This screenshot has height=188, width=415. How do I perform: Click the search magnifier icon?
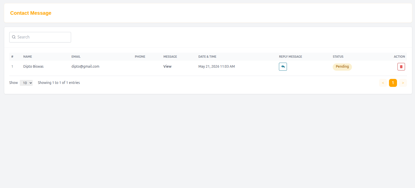click(x=14, y=37)
